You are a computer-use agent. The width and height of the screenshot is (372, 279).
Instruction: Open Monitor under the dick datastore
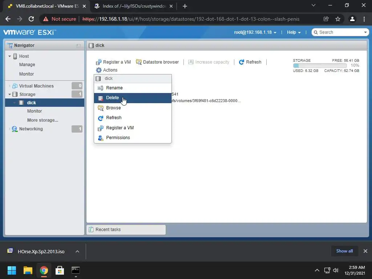coord(35,111)
